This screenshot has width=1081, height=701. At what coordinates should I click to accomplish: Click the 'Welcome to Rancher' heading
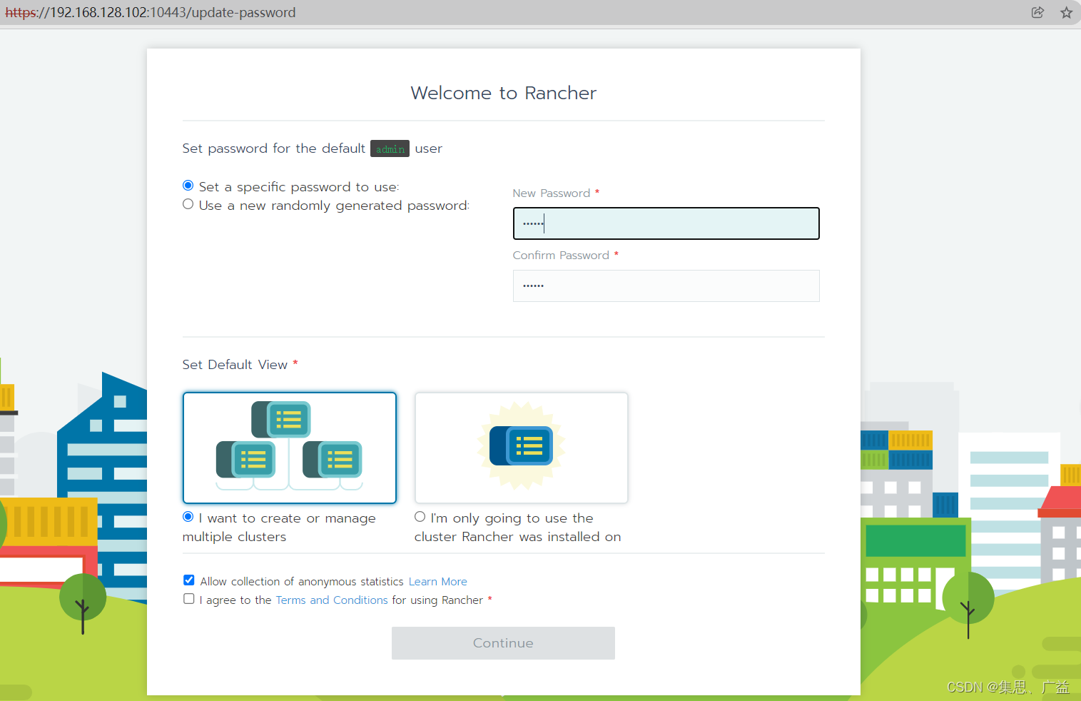tap(504, 93)
